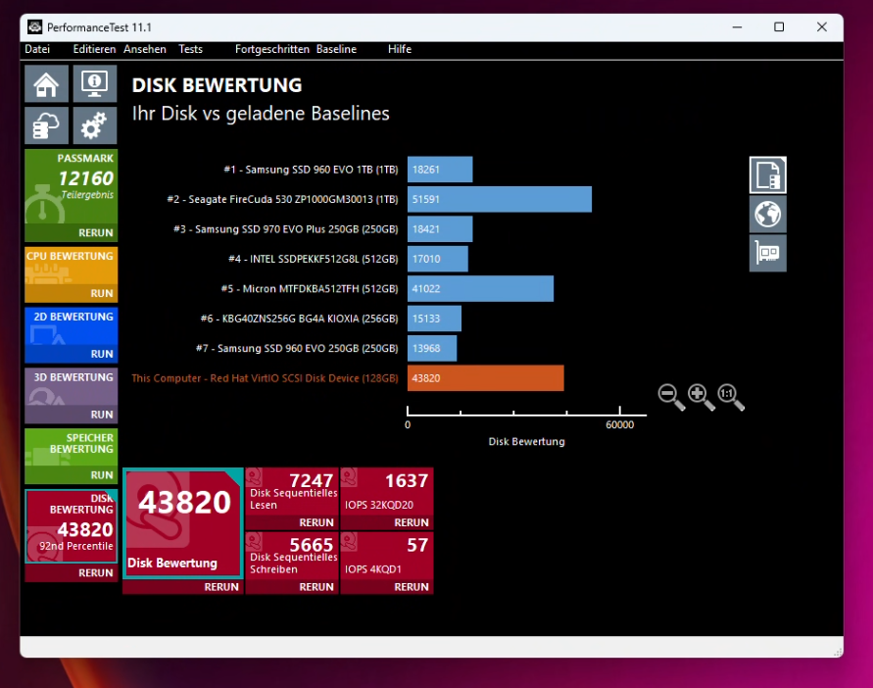Image resolution: width=873 pixels, height=688 pixels.
Task: Select the 2D Bewertung tile
Action: click(x=72, y=326)
